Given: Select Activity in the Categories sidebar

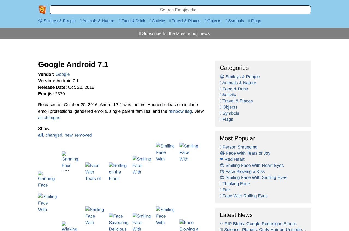Looking at the screenshot, I should [x=228, y=95].
